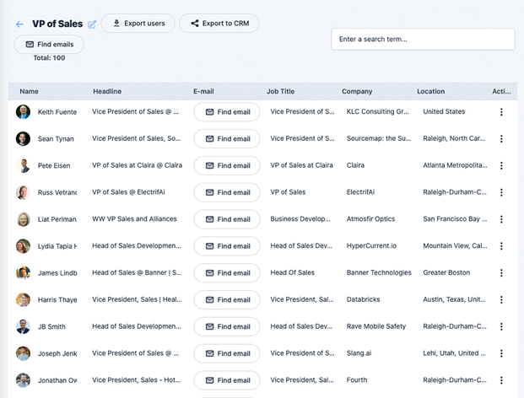Click into the search term field

tap(422, 39)
